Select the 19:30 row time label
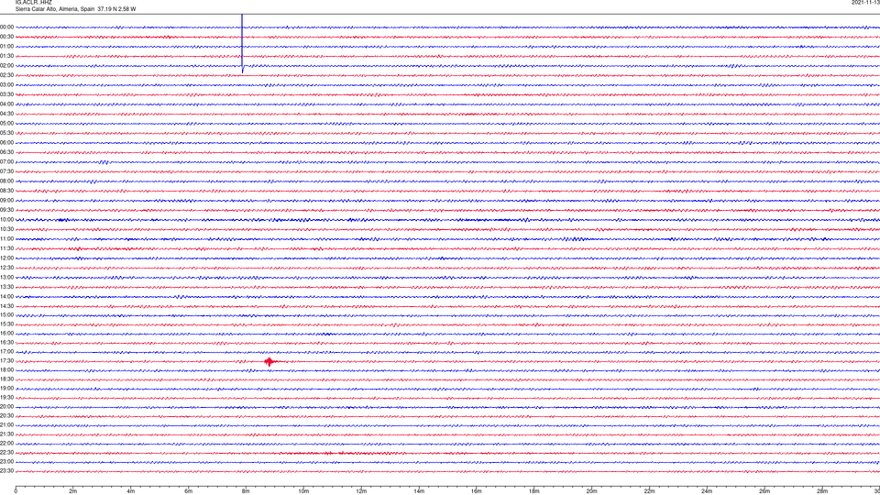This screenshot has height=495, width=880. coord(6,397)
